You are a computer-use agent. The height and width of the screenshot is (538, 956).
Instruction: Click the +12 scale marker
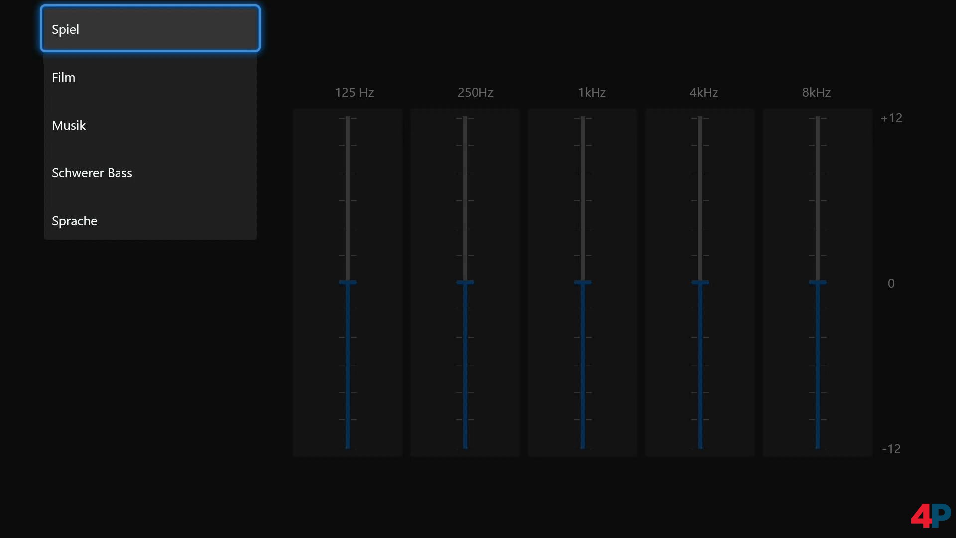tap(891, 118)
